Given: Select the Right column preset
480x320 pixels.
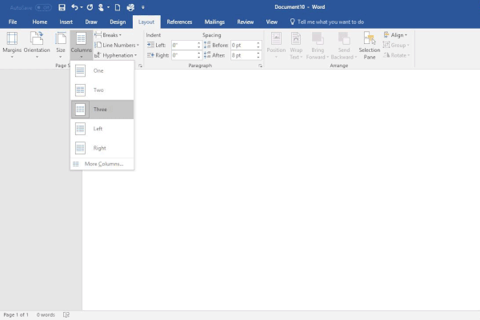Looking at the screenshot, I should pyautogui.click(x=102, y=148).
